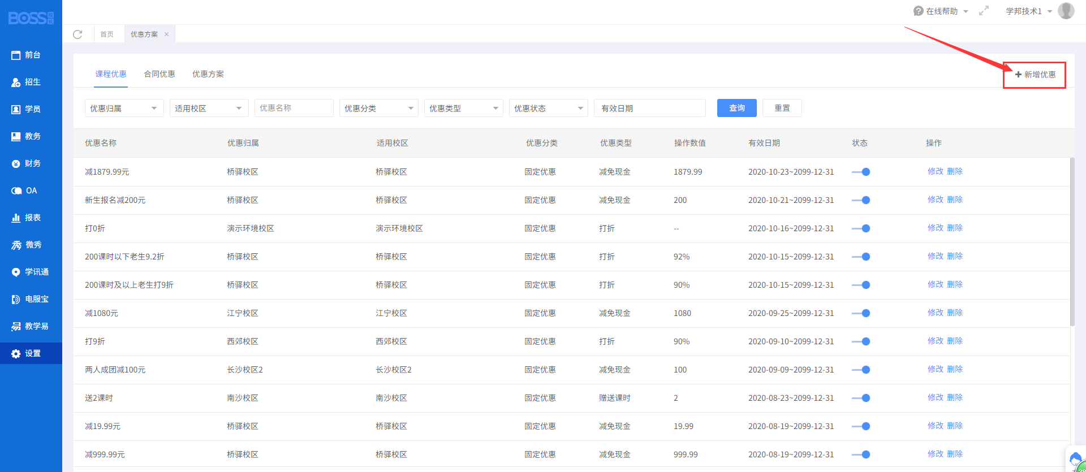Toggle status switch for 打0折
Viewport: 1086px width, 472px height.
(861, 228)
